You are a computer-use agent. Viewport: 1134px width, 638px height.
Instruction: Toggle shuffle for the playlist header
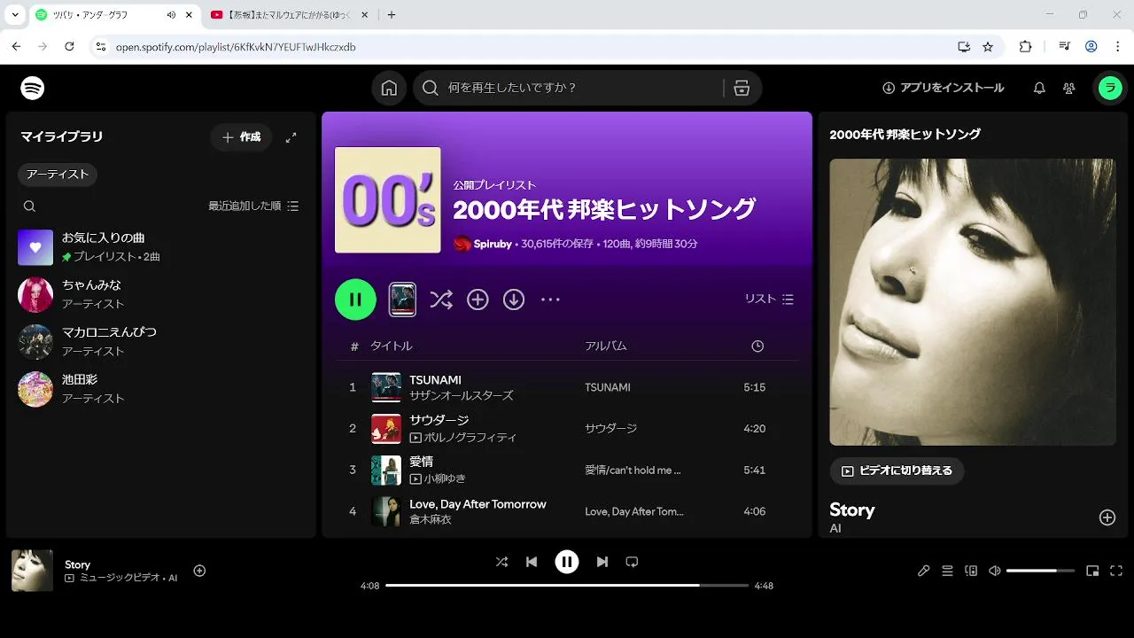tap(441, 300)
